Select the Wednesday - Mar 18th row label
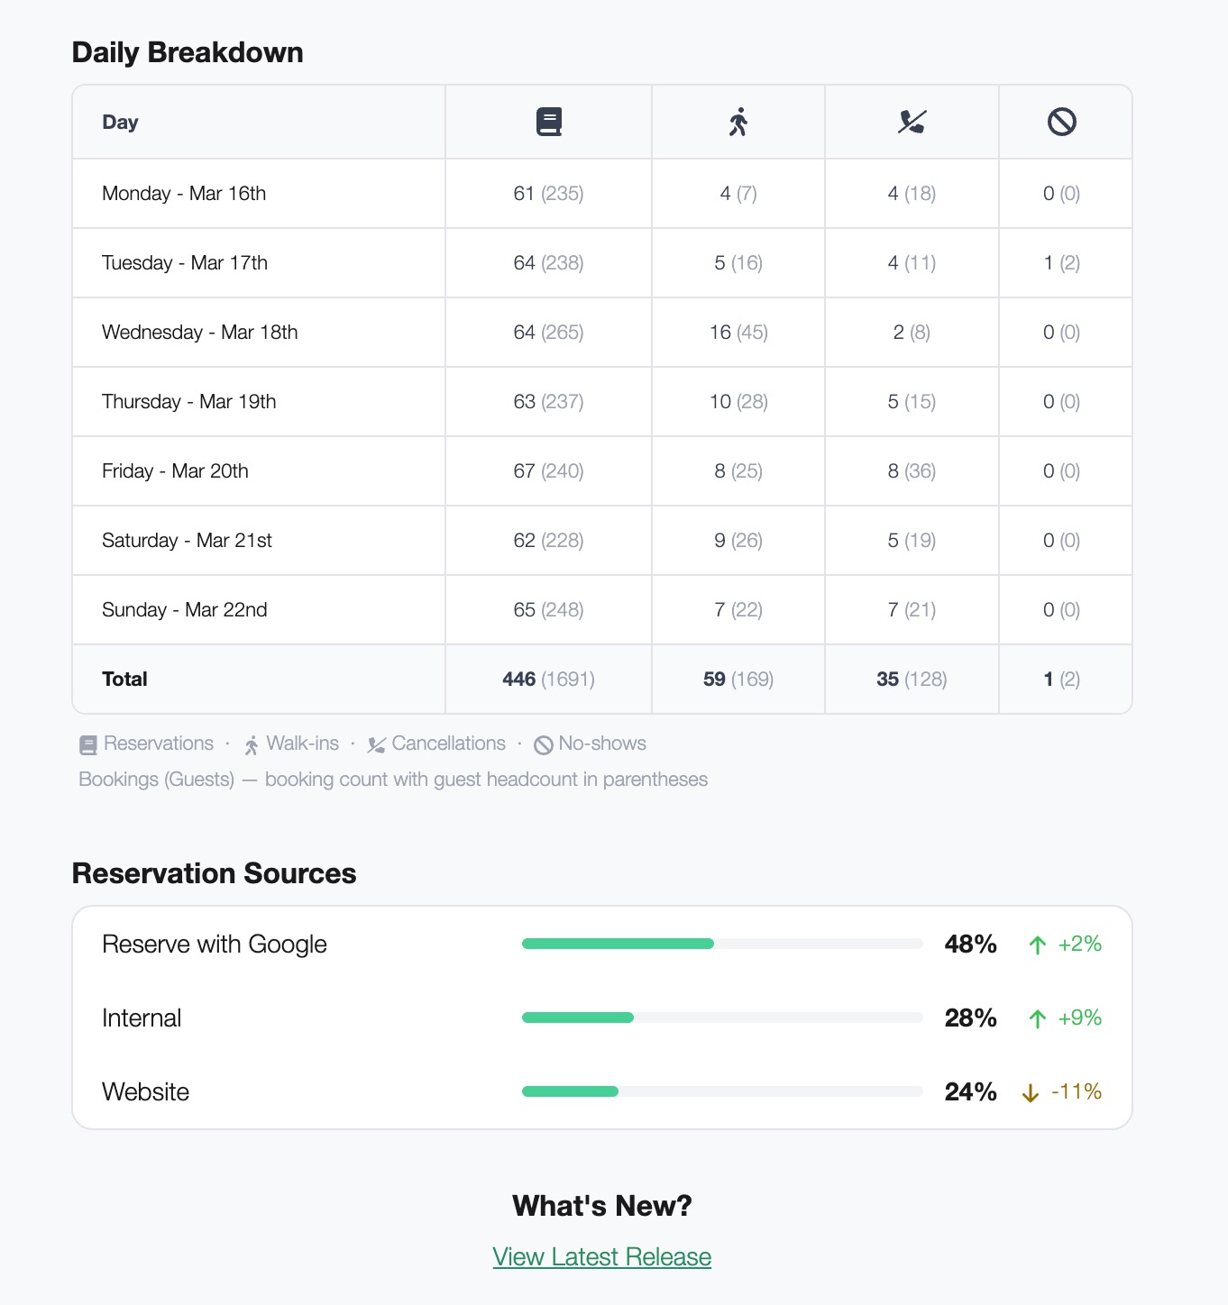Viewport: 1228px width, 1305px height. (x=199, y=333)
